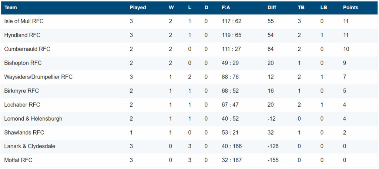Click Cumbernauld RFC team name
This screenshot has height=169, width=379.
click(x=27, y=49)
